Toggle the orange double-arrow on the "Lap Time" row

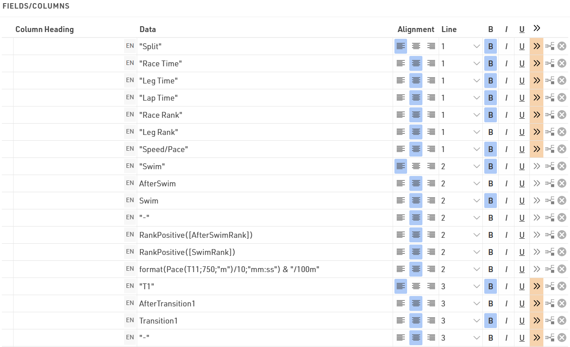click(x=537, y=97)
